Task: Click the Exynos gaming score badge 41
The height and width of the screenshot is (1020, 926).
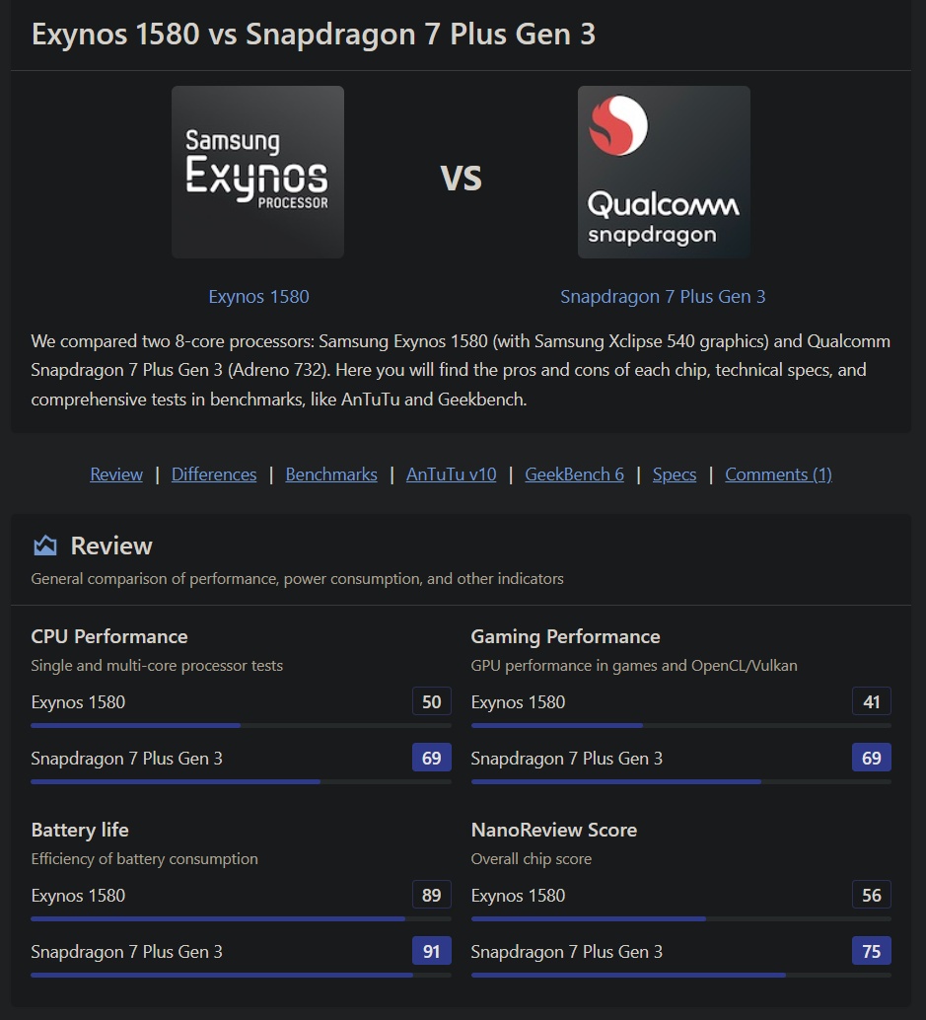Action: (872, 702)
